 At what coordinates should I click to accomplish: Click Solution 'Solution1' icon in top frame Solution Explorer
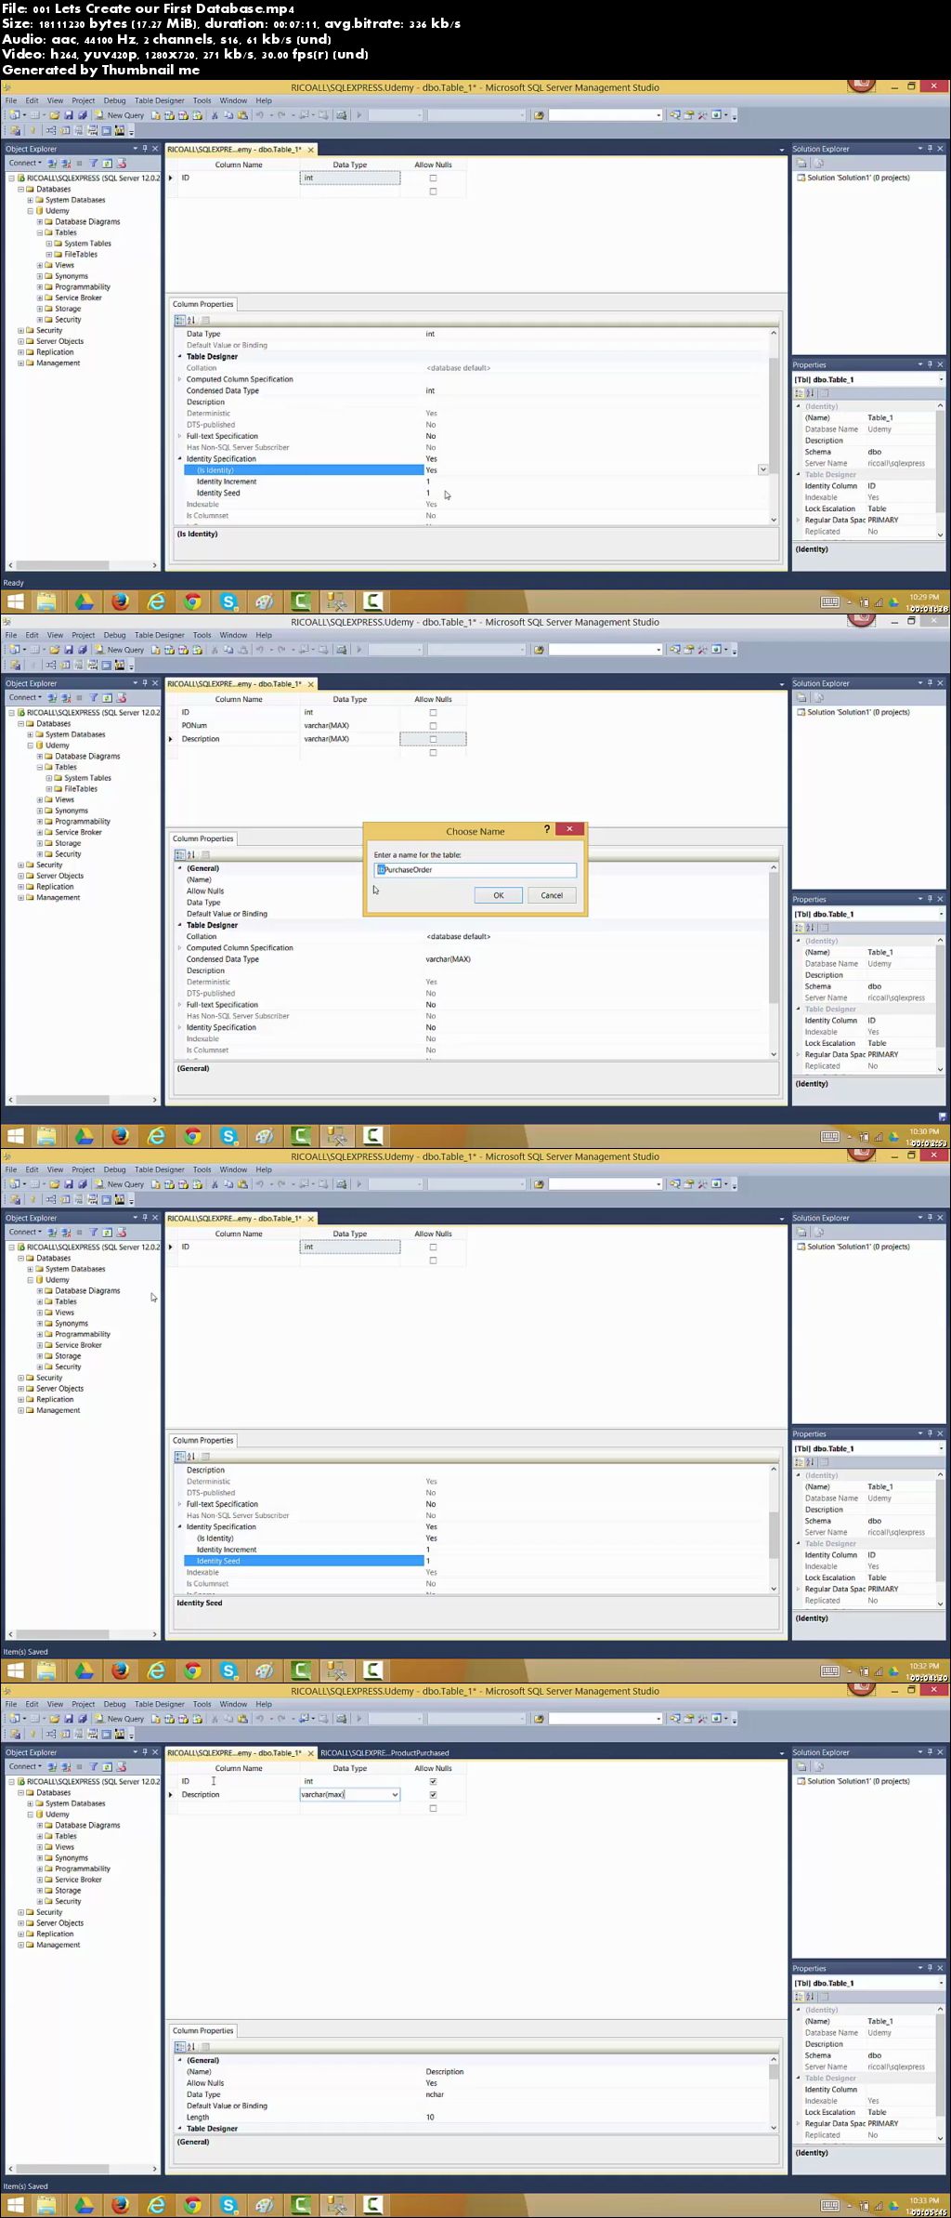point(801,178)
